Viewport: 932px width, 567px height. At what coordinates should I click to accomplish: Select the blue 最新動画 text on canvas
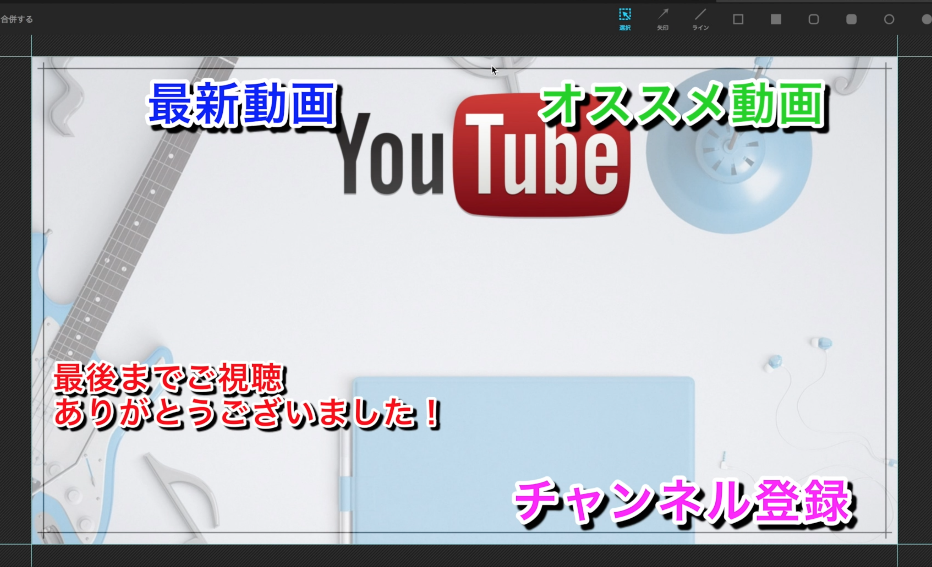[243, 104]
